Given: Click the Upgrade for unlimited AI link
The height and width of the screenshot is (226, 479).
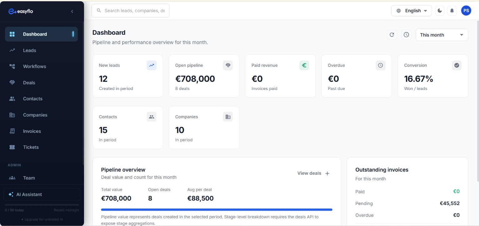Looking at the screenshot, I should [42, 219].
